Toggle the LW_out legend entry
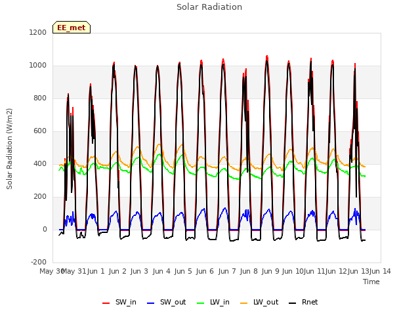This screenshot has height=315, width=420. click(x=259, y=302)
